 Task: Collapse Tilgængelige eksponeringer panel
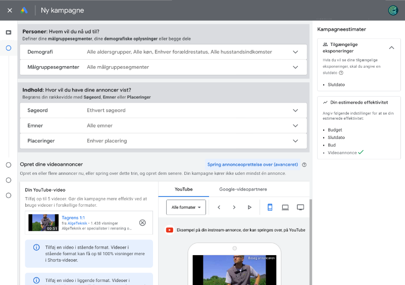(x=391, y=47)
